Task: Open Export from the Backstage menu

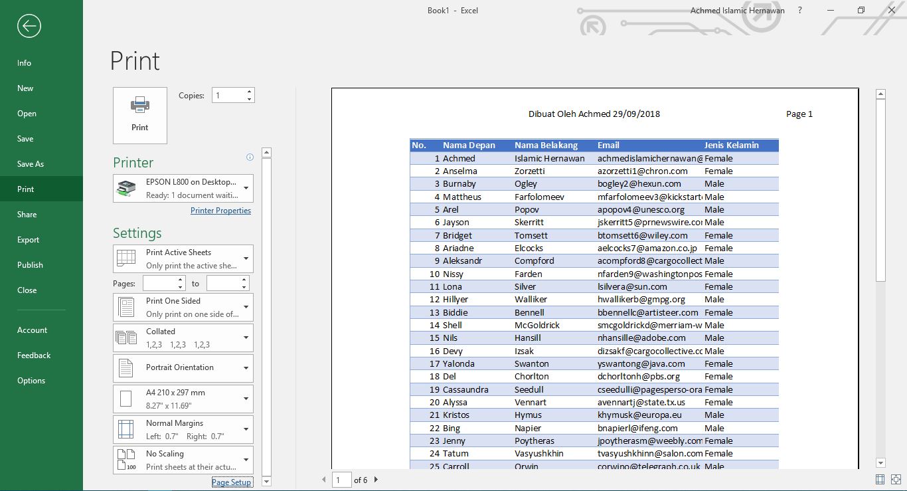Action: click(29, 240)
